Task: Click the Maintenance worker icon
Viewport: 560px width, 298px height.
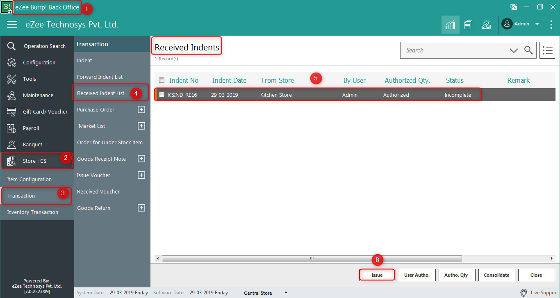Action: [x=11, y=95]
